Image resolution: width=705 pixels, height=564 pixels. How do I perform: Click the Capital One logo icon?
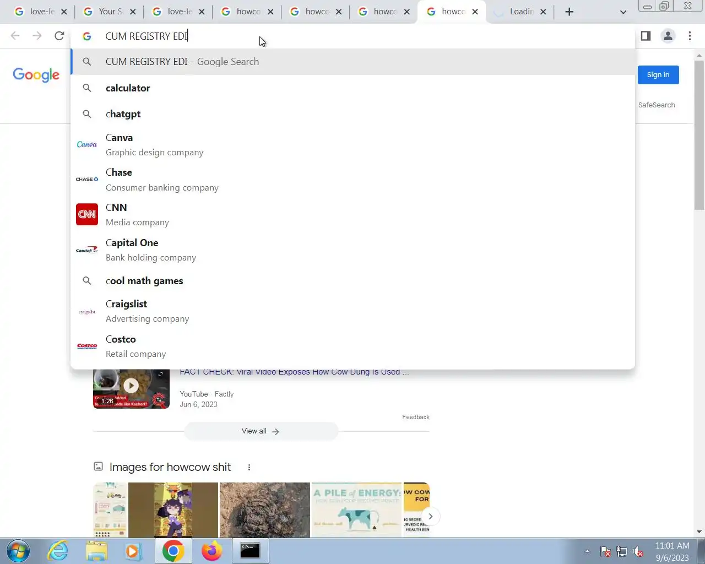click(x=87, y=250)
